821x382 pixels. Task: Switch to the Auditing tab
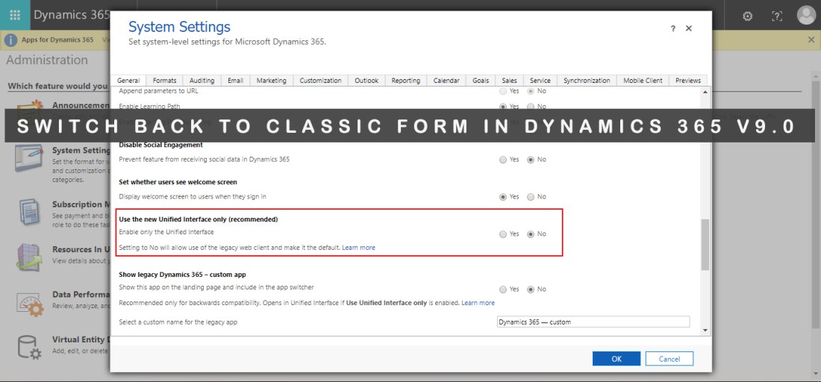[x=202, y=81]
